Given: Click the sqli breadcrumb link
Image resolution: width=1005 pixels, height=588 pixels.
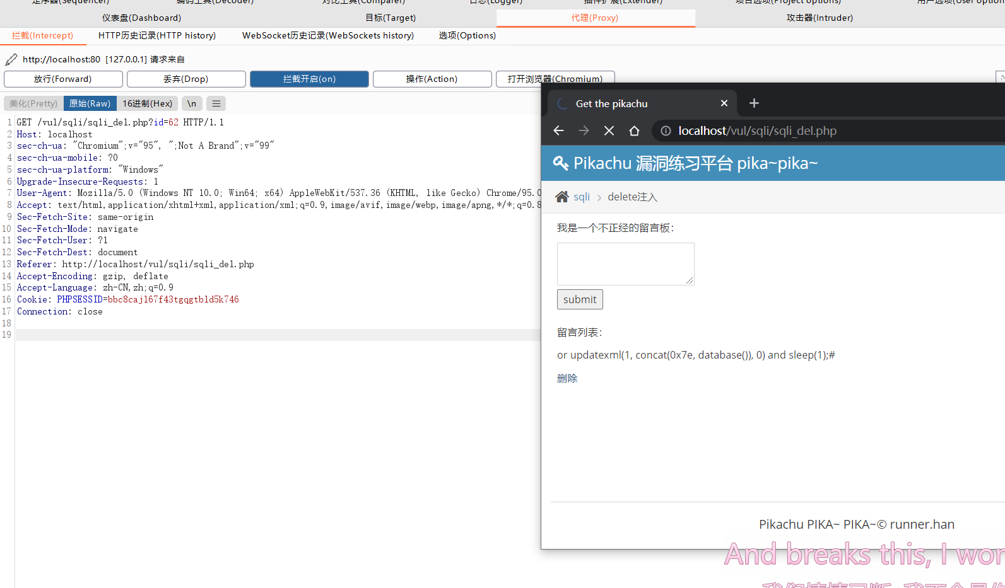Looking at the screenshot, I should click(x=582, y=197).
